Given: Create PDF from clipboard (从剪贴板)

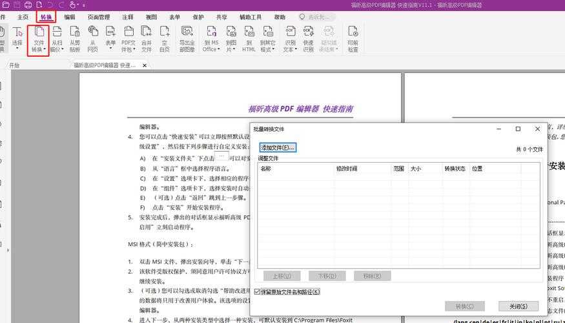Looking at the screenshot, I should [75, 39].
